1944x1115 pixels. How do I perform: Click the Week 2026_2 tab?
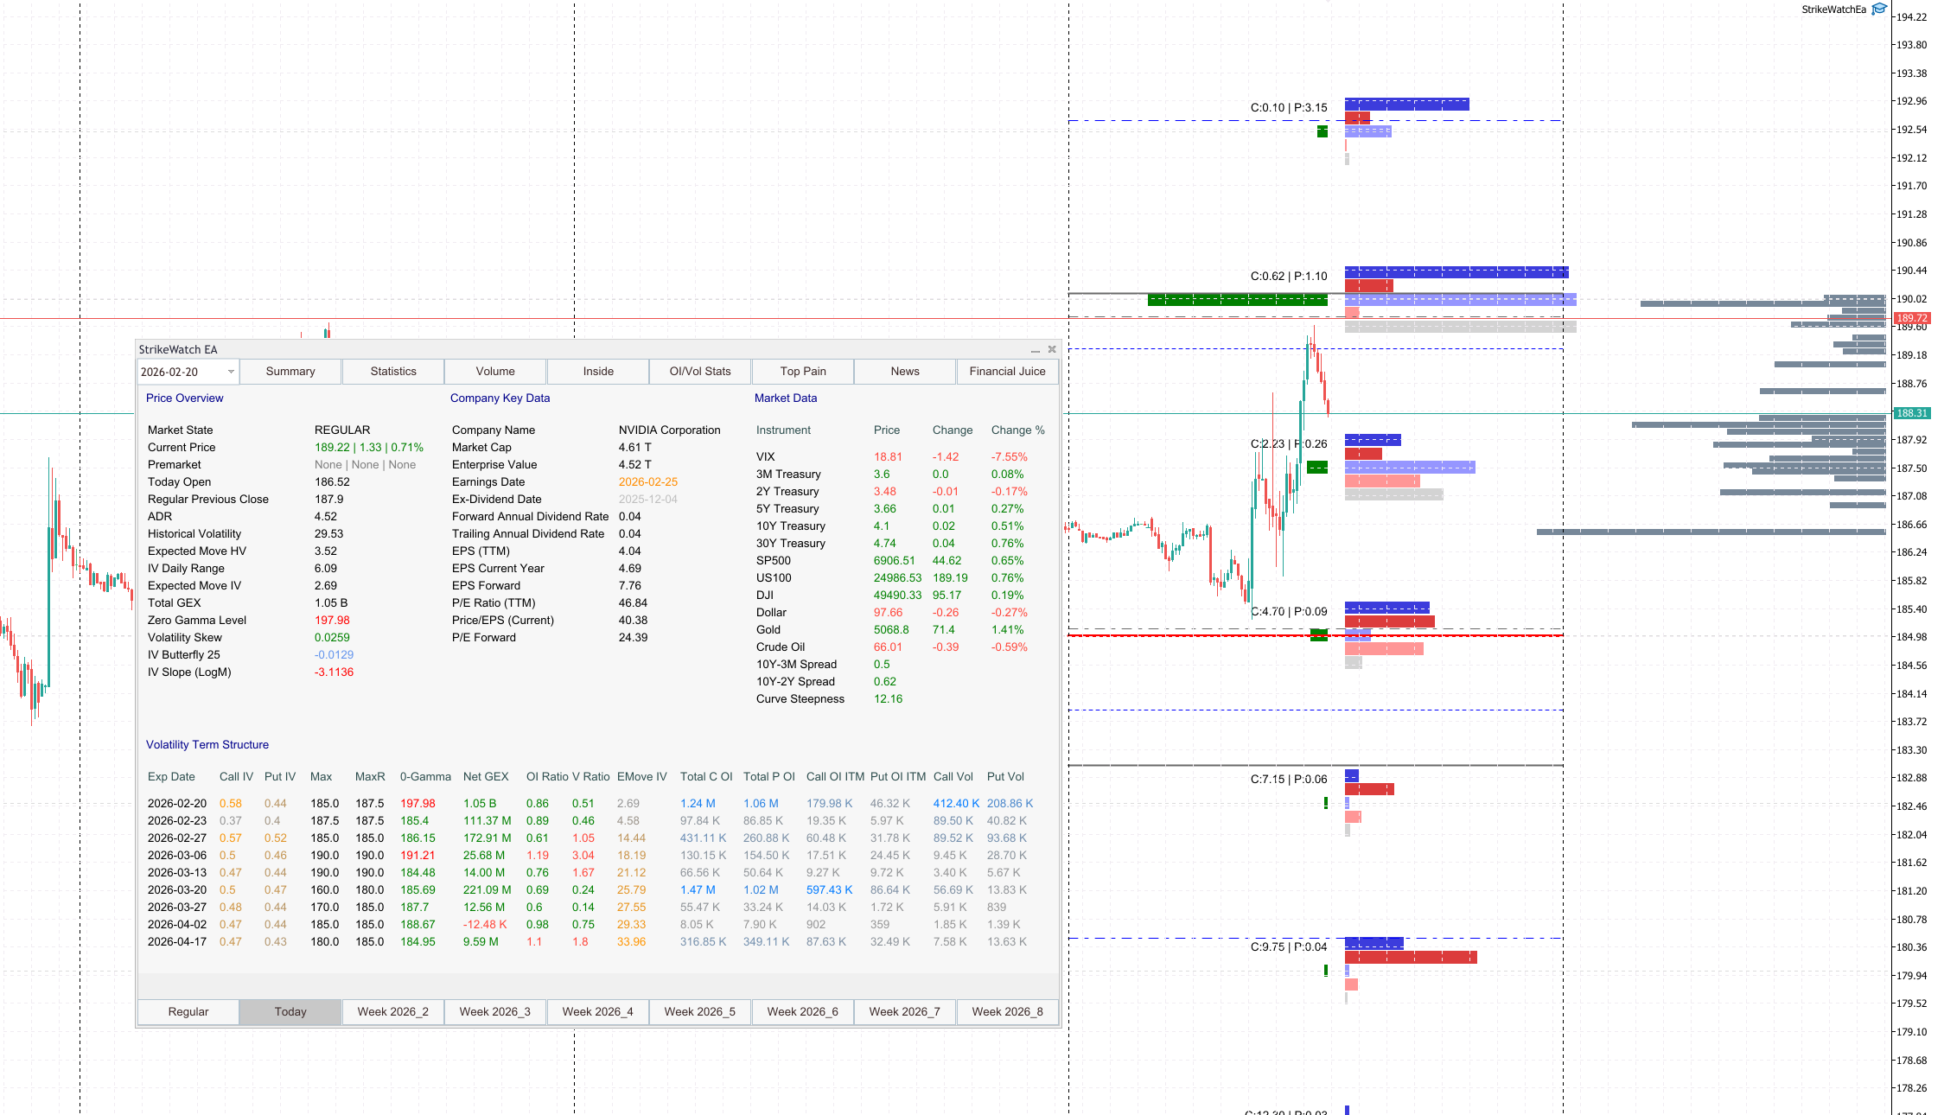392,1011
